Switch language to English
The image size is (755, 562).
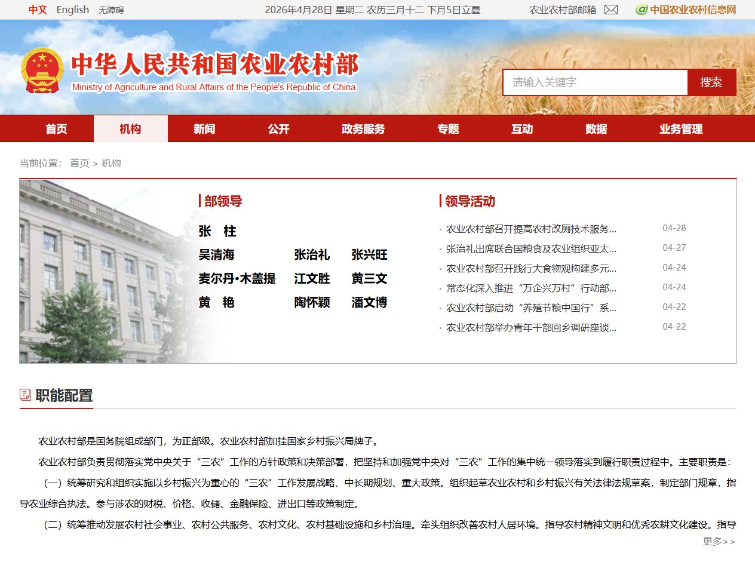(x=72, y=10)
